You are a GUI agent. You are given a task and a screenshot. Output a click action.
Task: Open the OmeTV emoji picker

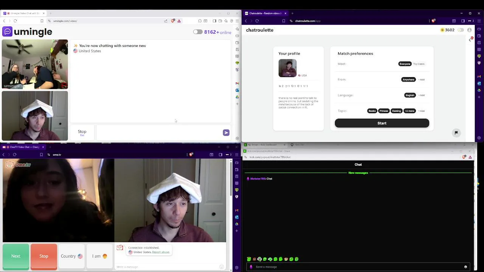click(x=222, y=267)
